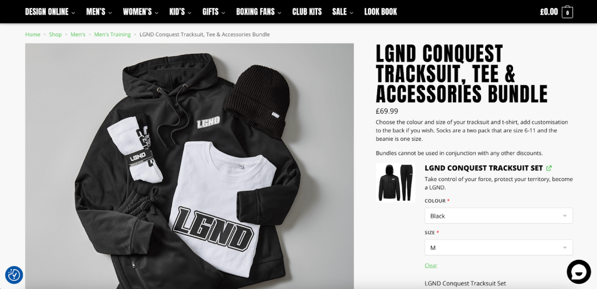Expand the Colour dropdown showing Black
Screen dimensions: 597x289
[498, 216]
